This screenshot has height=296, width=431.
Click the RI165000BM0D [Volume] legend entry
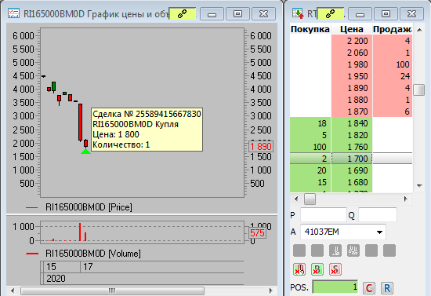pyautogui.click(x=83, y=254)
